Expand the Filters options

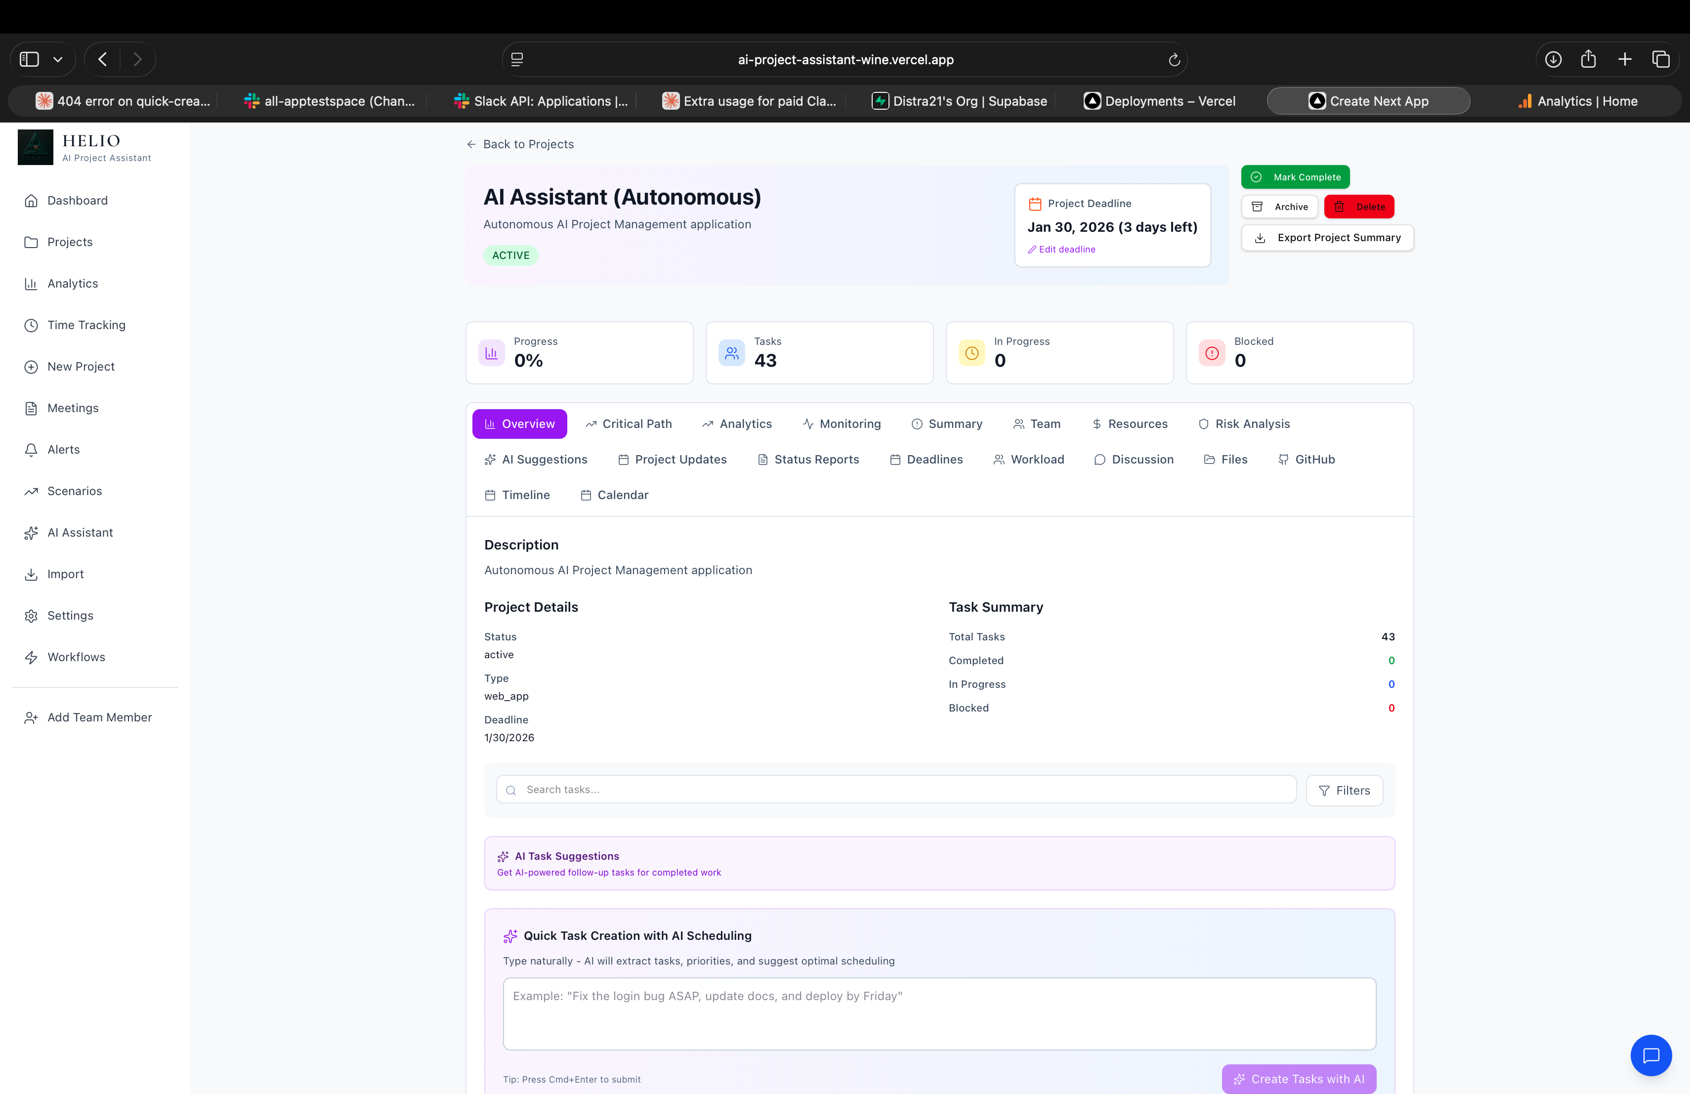[x=1344, y=790]
